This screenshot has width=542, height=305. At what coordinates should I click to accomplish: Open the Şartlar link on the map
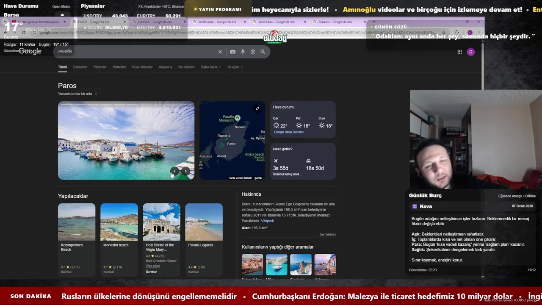click(x=258, y=178)
